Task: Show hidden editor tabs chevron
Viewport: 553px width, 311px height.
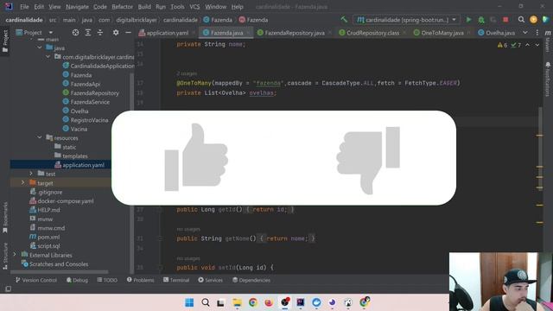Action: [x=525, y=33]
